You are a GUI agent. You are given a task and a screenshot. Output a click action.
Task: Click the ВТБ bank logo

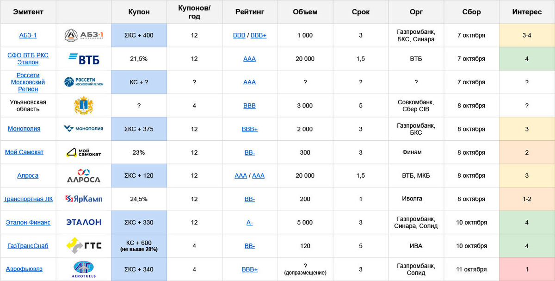tap(84, 59)
